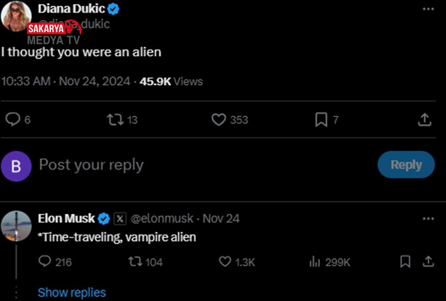The width and height of the screenshot is (446, 301).
Task: Expand thread with Show replies
Action: (x=72, y=293)
